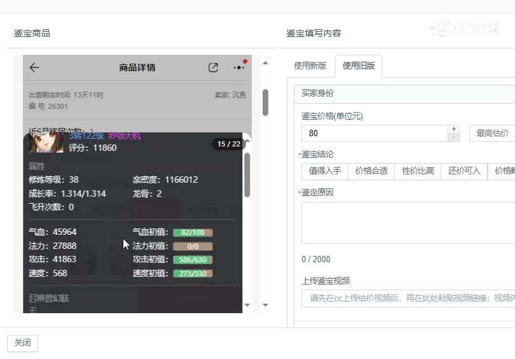Click the outer product panel scrollbar thumb
This screenshot has width=515, height=359.
pyautogui.click(x=265, y=102)
